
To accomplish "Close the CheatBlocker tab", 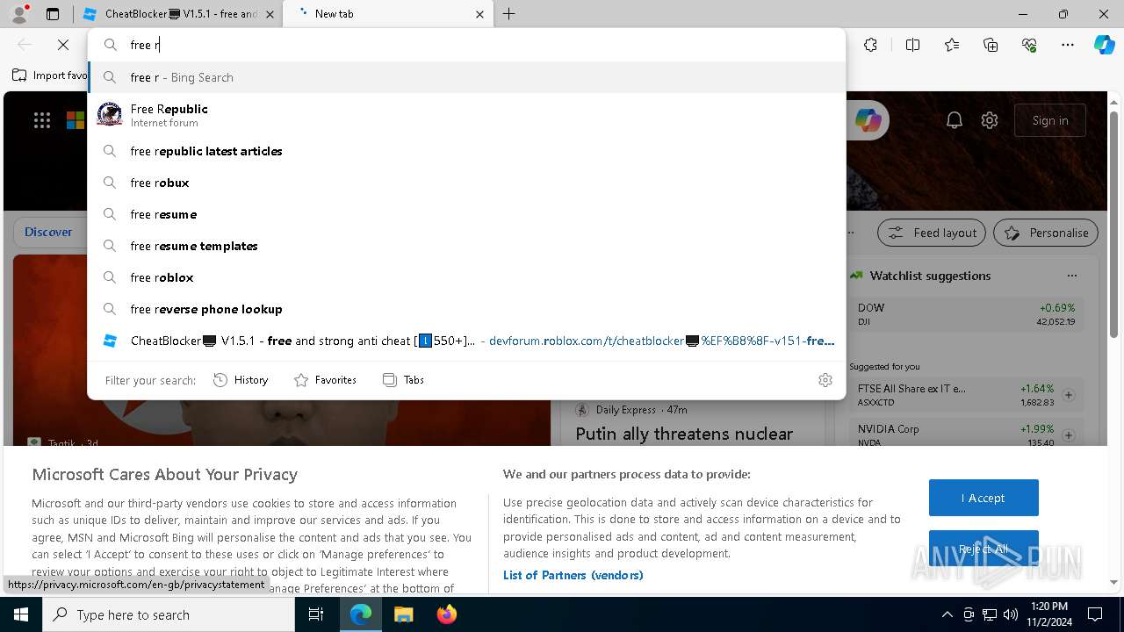I will [270, 14].
